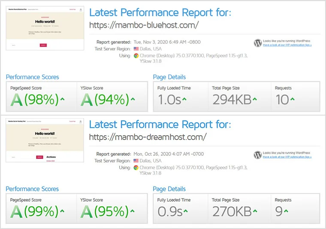
Task: Click the Chrome icon in bluehost report
Action: click(x=136, y=56)
